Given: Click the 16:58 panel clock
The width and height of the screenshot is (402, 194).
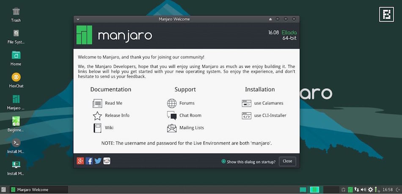Looking at the screenshot, I should 387,190.
